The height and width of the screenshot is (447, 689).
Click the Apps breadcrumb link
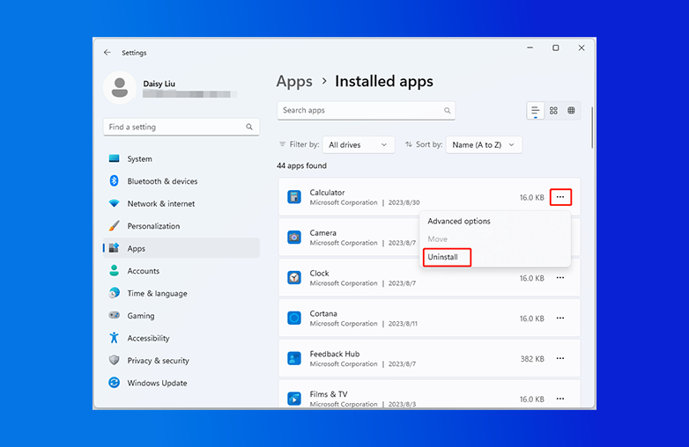(x=294, y=82)
